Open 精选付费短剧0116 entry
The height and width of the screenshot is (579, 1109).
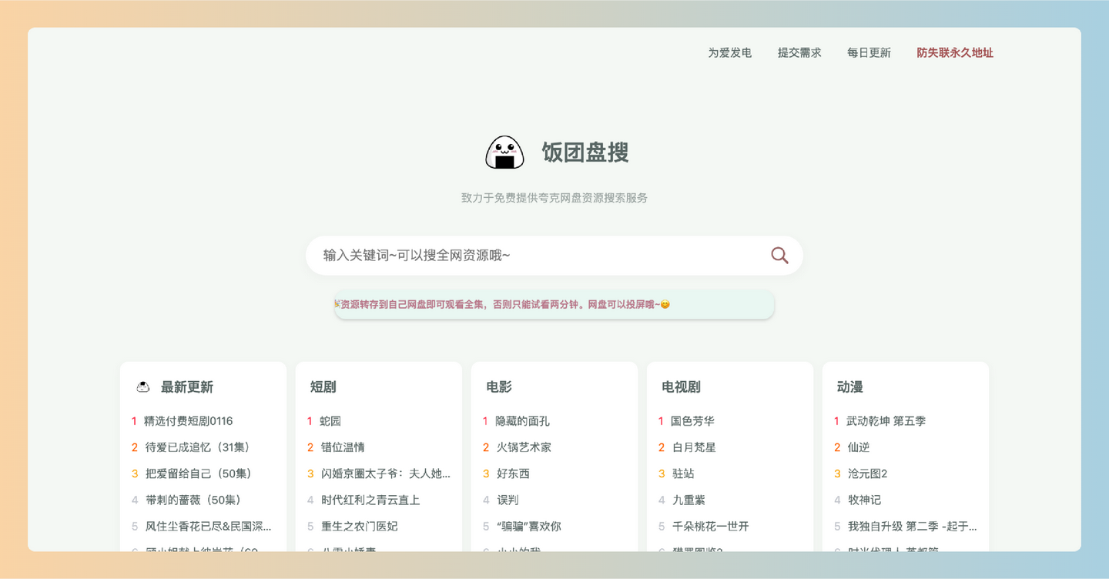pyautogui.click(x=188, y=421)
